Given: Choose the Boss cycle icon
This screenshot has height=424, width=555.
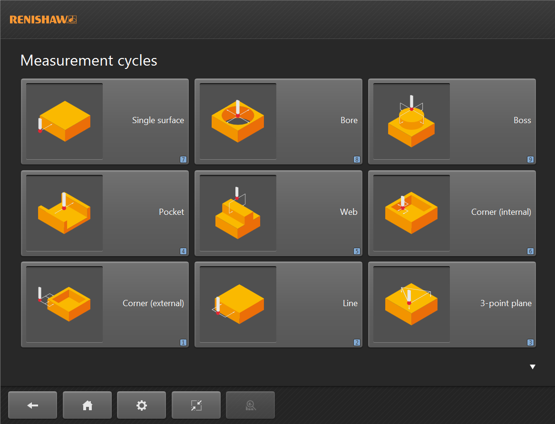Looking at the screenshot, I should pos(411,121).
